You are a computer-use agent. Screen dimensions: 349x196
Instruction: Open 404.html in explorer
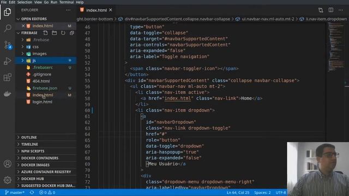(41, 81)
